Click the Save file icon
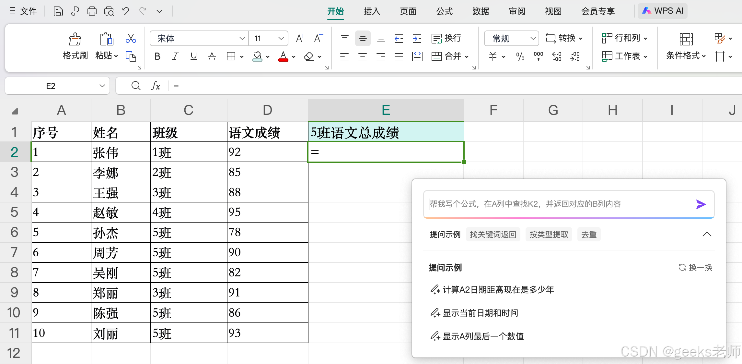Image resolution: width=742 pixels, height=364 pixels. (x=58, y=11)
